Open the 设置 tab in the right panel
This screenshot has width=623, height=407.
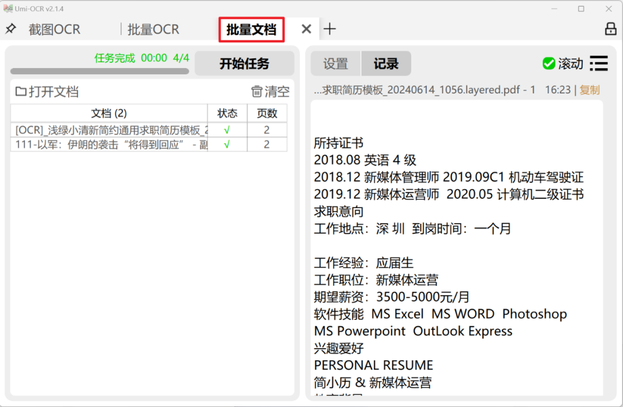click(335, 63)
